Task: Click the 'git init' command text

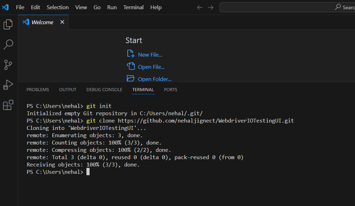Action: pyautogui.click(x=99, y=106)
